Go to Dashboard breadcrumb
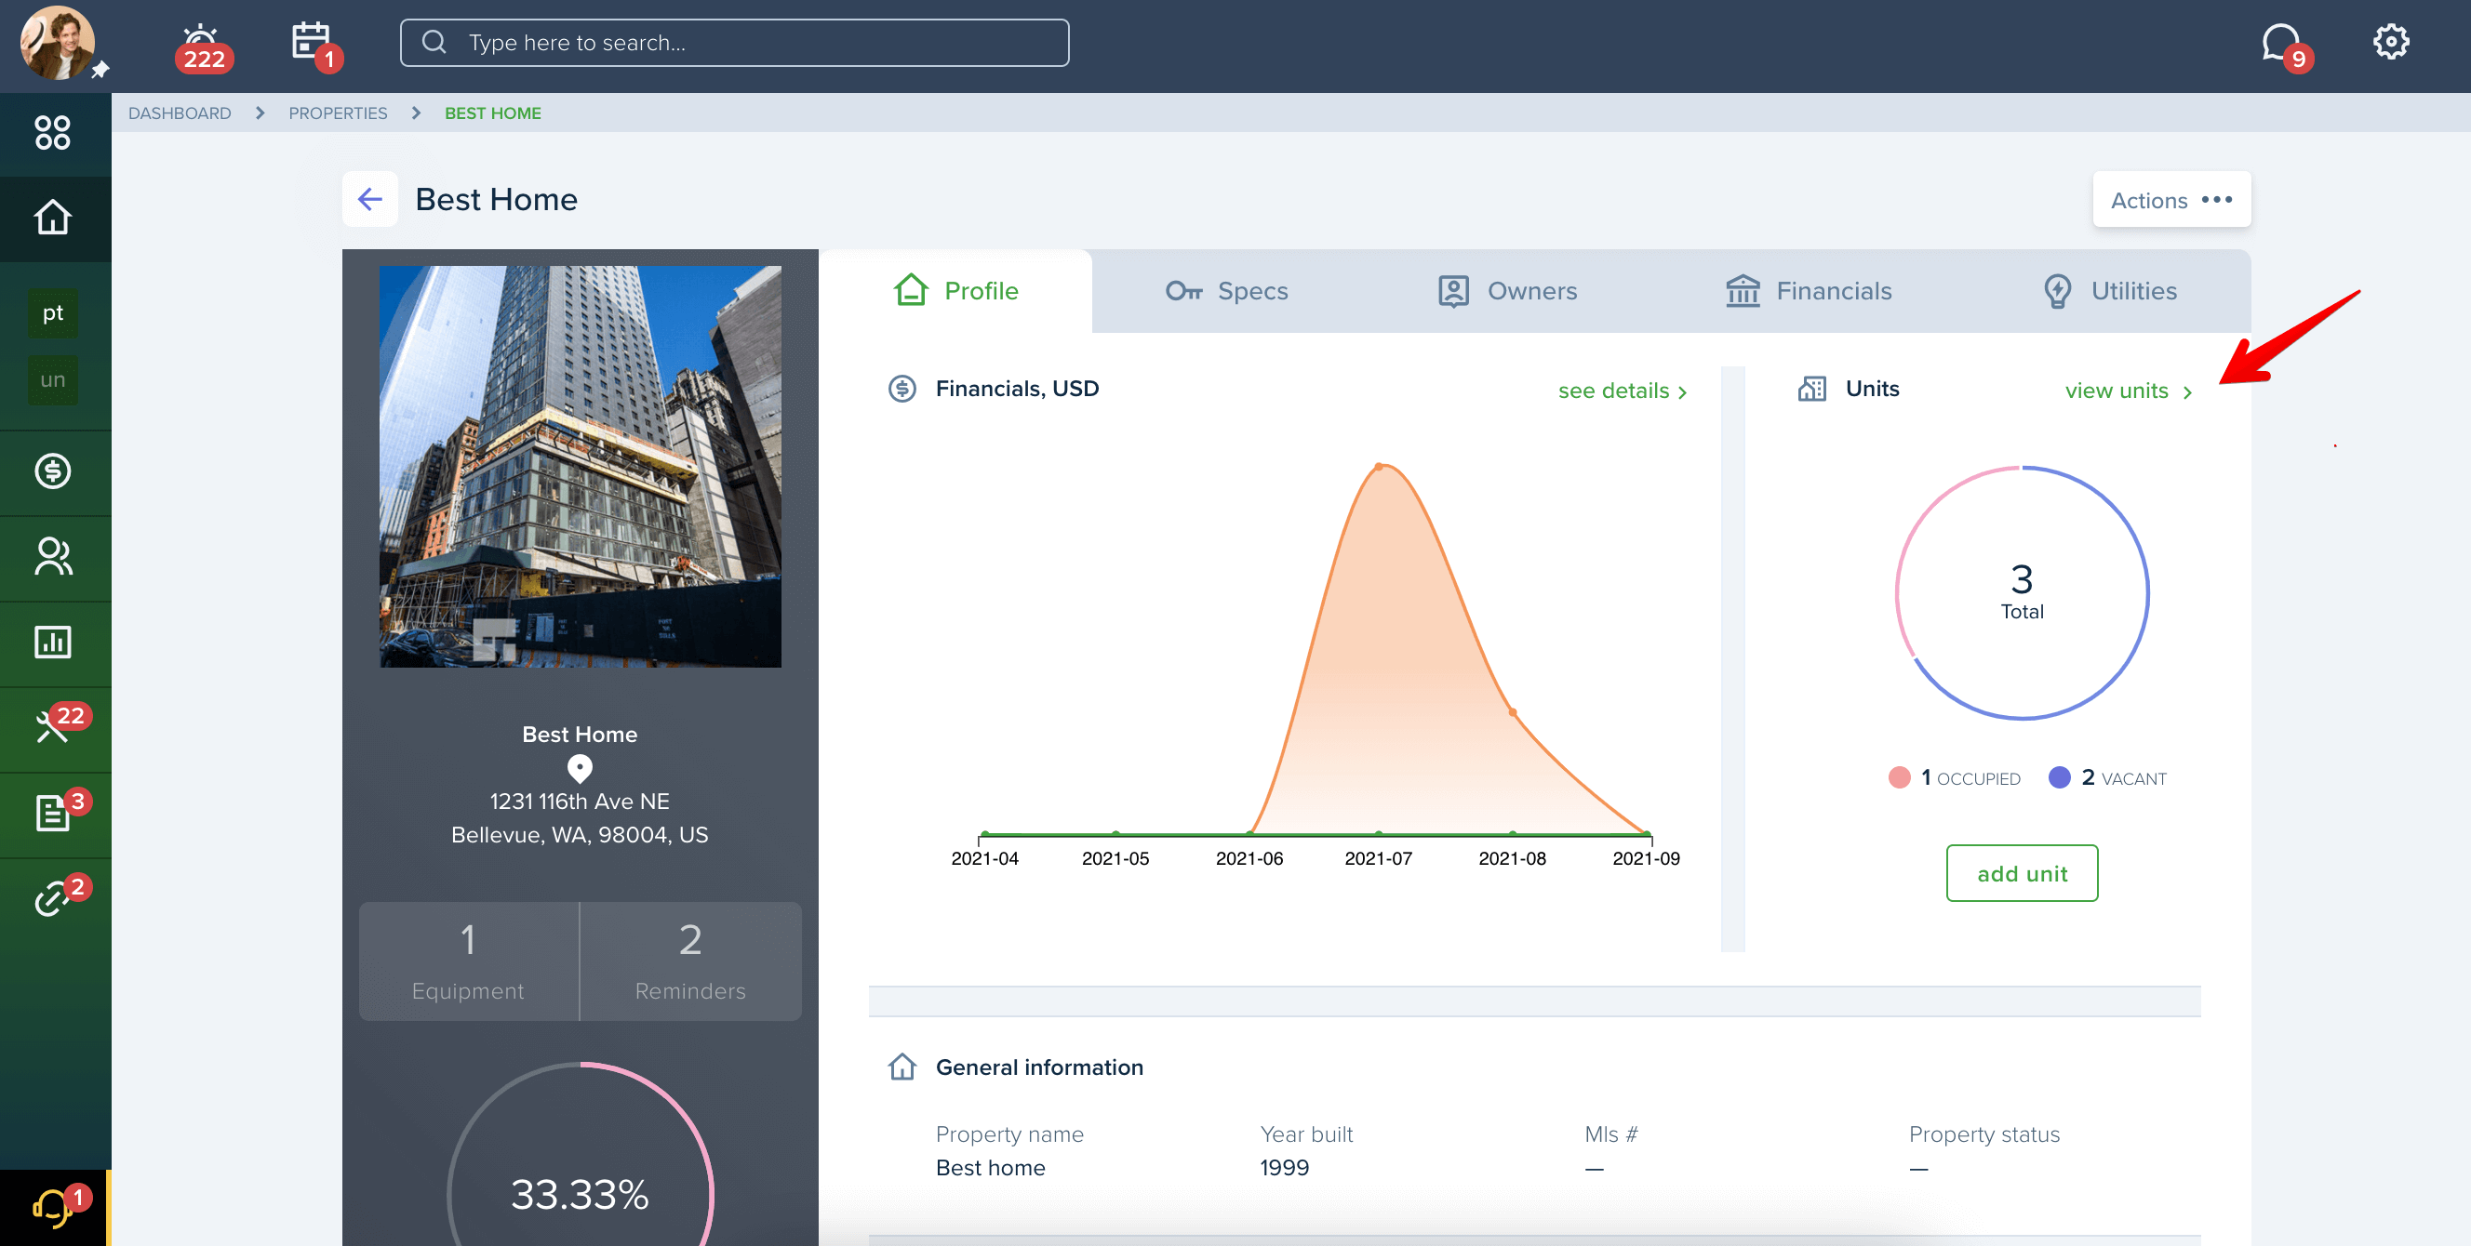This screenshot has width=2471, height=1246. 180,113
